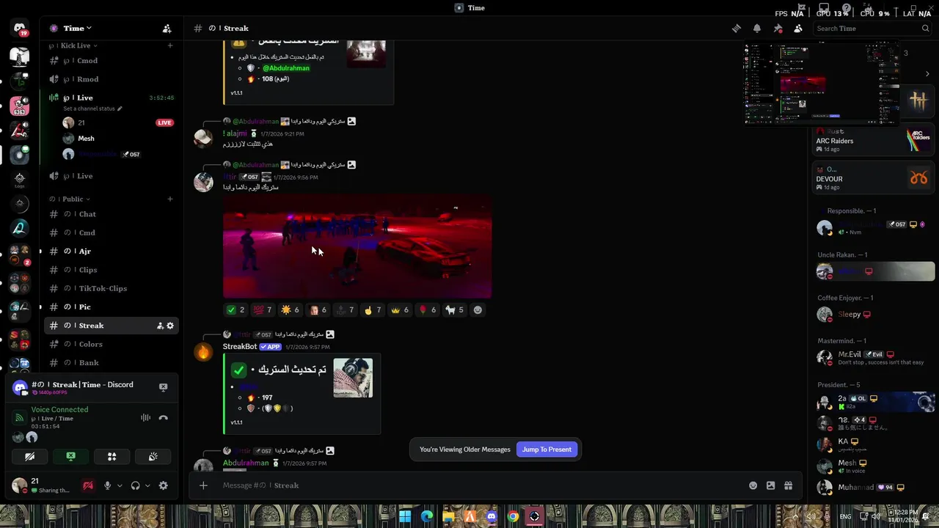This screenshot has width=939, height=528.
Task: Open audio output options arrow
Action: point(147,485)
